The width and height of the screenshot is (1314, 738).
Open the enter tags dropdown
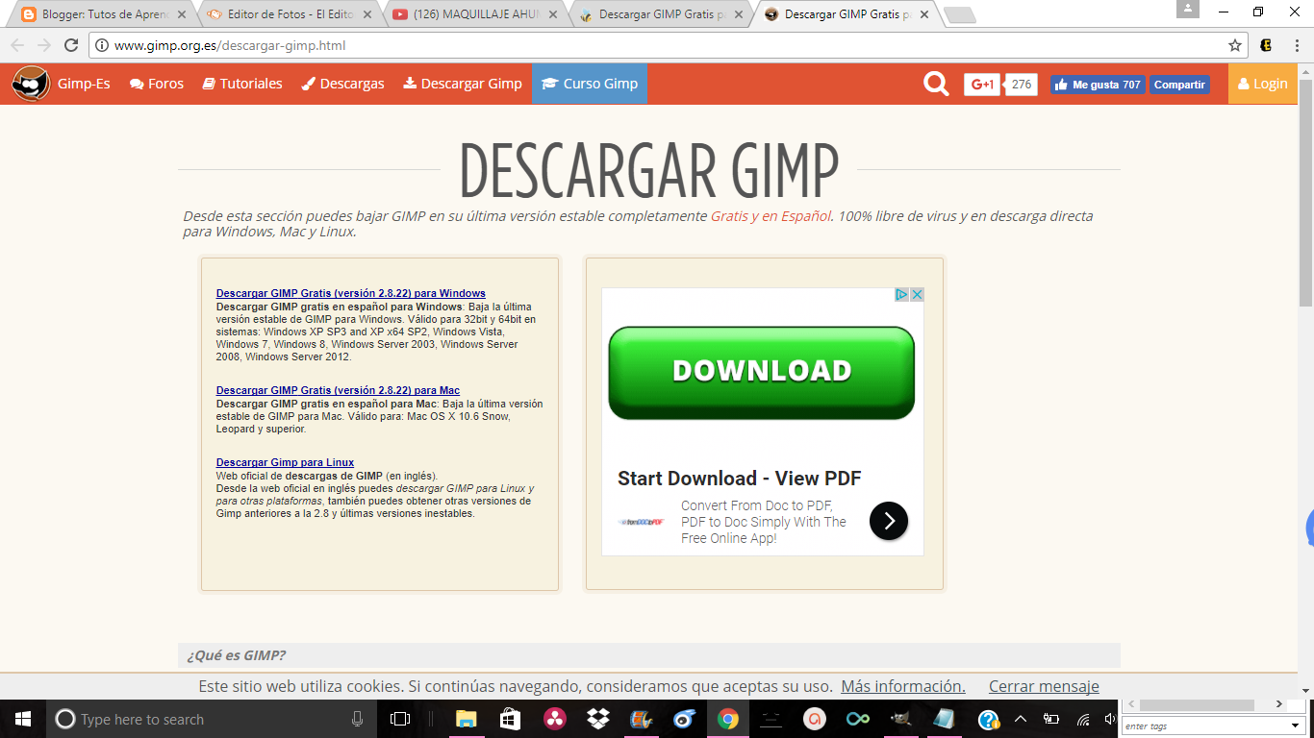tap(1295, 726)
